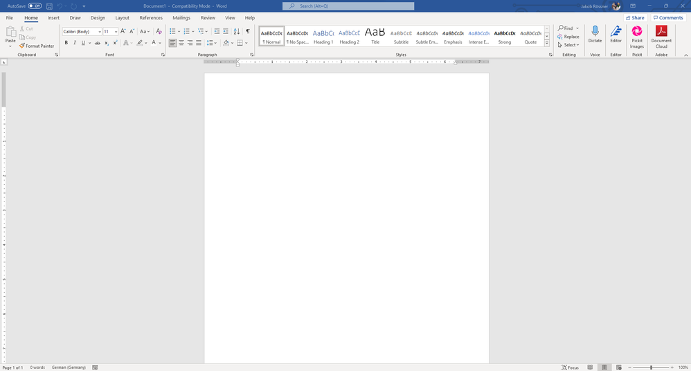The image size is (691, 371).
Task: Open the font size dropdown
Action: (x=115, y=32)
